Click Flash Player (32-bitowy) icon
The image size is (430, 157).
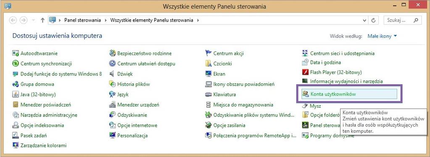click(x=305, y=72)
